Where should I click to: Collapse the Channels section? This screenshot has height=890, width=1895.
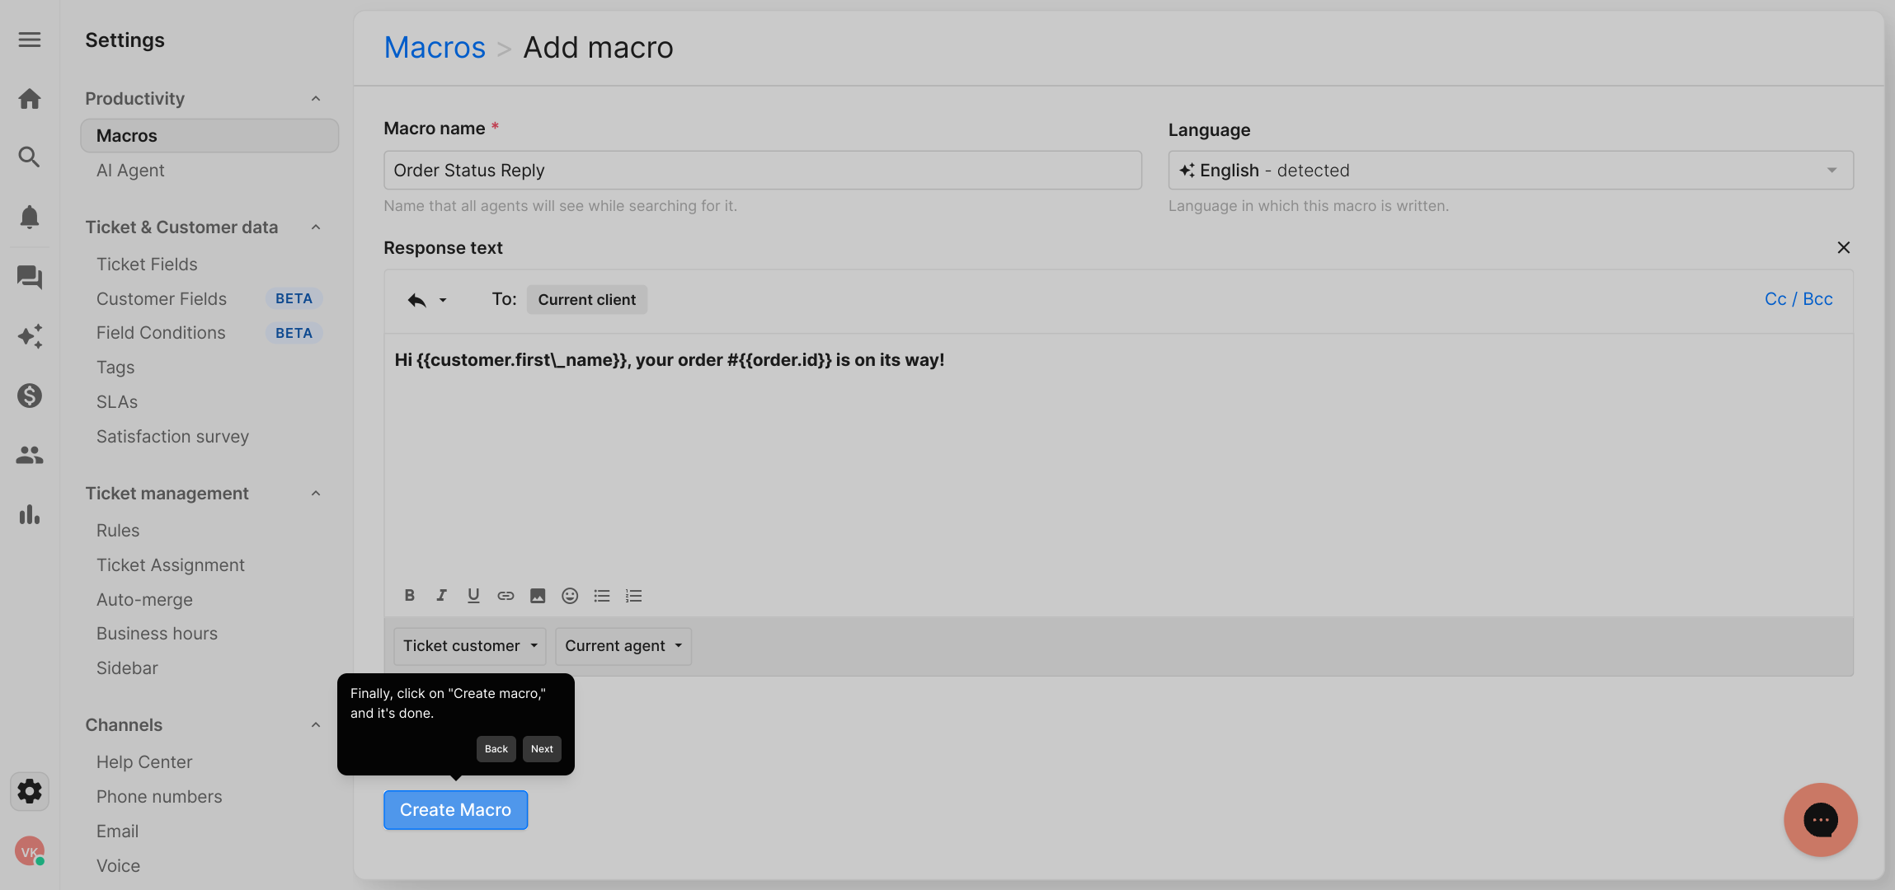(x=316, y=725)
